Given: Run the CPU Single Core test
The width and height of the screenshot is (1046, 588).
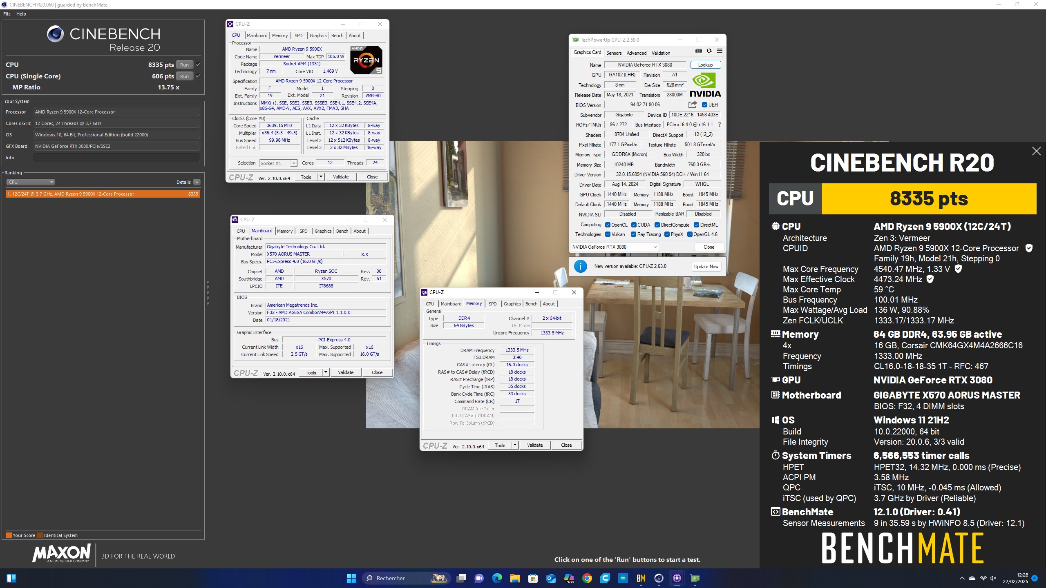Looking at the screenshot, I should [185, 76].
